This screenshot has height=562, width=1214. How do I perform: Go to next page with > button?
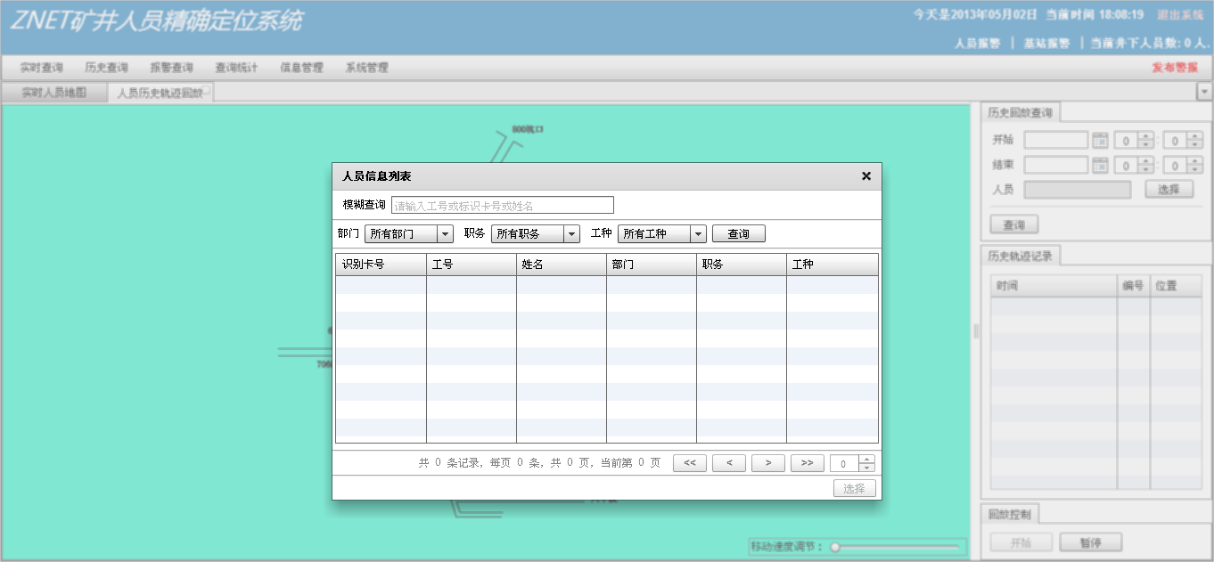(x=767, y=463)
